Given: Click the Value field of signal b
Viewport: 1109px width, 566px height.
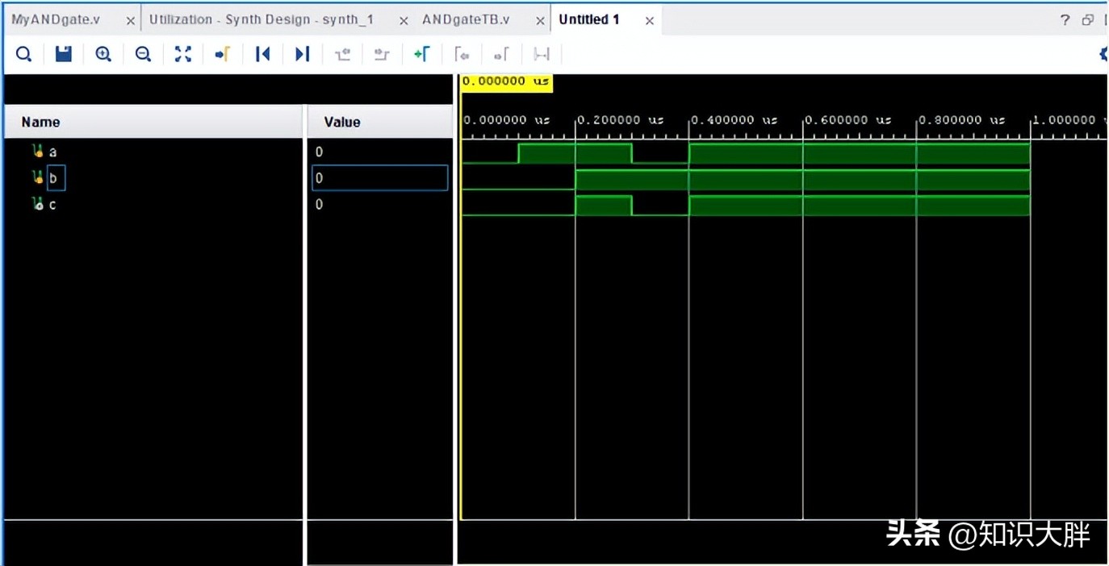Looking at the screenshot, I should click(379, 177).
